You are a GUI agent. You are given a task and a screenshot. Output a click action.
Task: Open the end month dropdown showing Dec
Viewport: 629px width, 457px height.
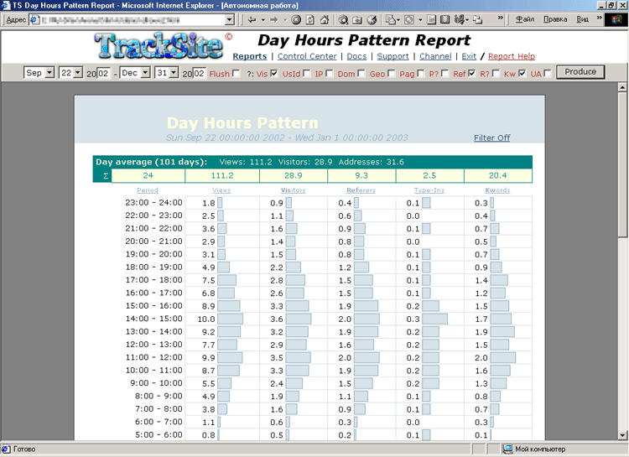[x=135, y=73]
